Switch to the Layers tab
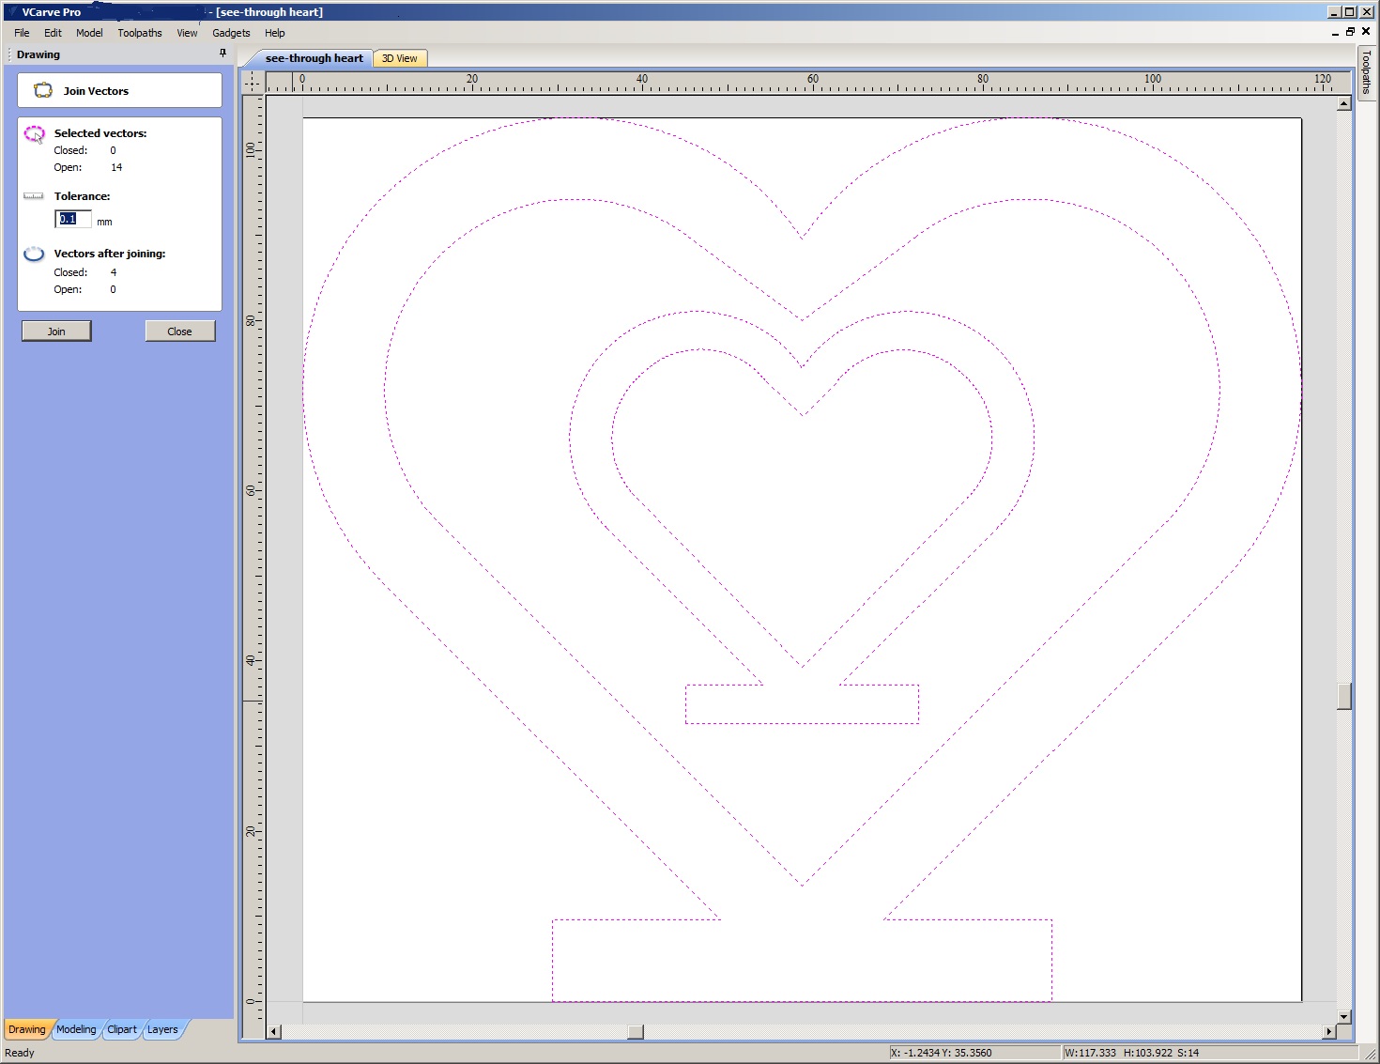1380x1064 pixels. [x=162, y=1029]
